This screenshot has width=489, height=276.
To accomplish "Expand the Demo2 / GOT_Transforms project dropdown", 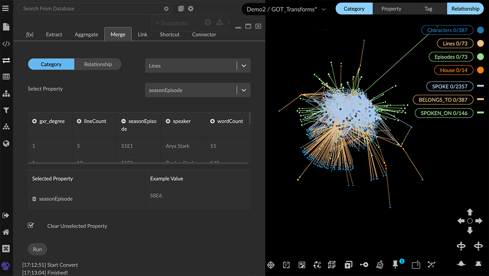I will point(323,10).
